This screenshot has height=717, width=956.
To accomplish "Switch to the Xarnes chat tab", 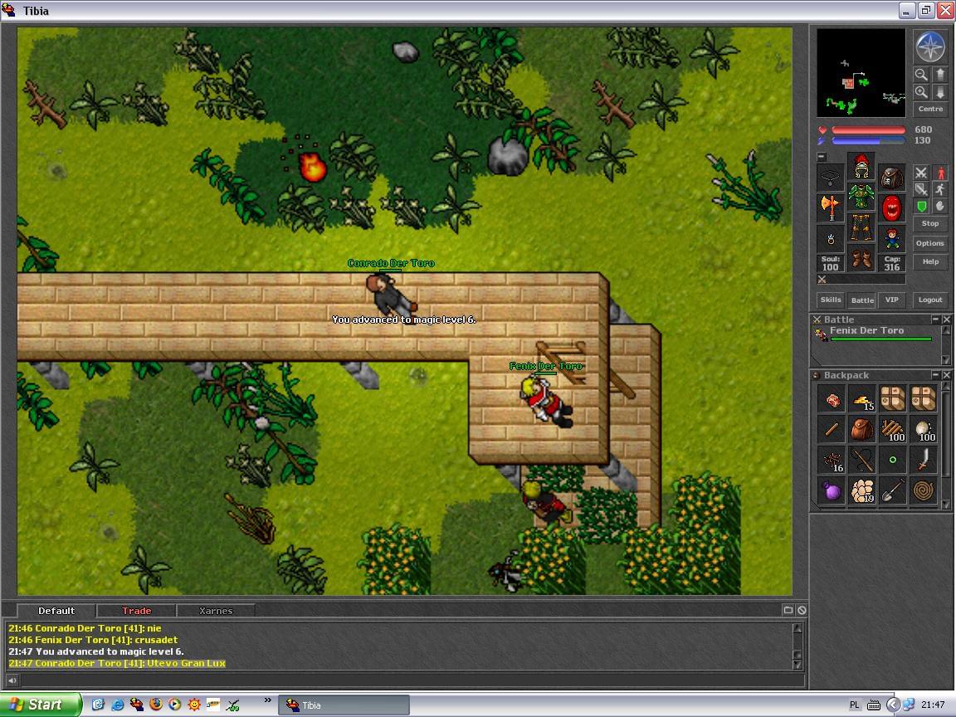I will tap(216, 611).
